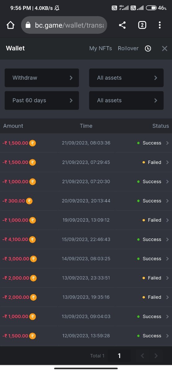Open the Withdraw transaction type dropdown
The width and height of the screenshot is (172, 372).
point(42,78)
